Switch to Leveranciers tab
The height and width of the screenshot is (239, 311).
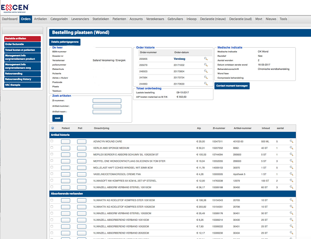(x=80, y=19)
